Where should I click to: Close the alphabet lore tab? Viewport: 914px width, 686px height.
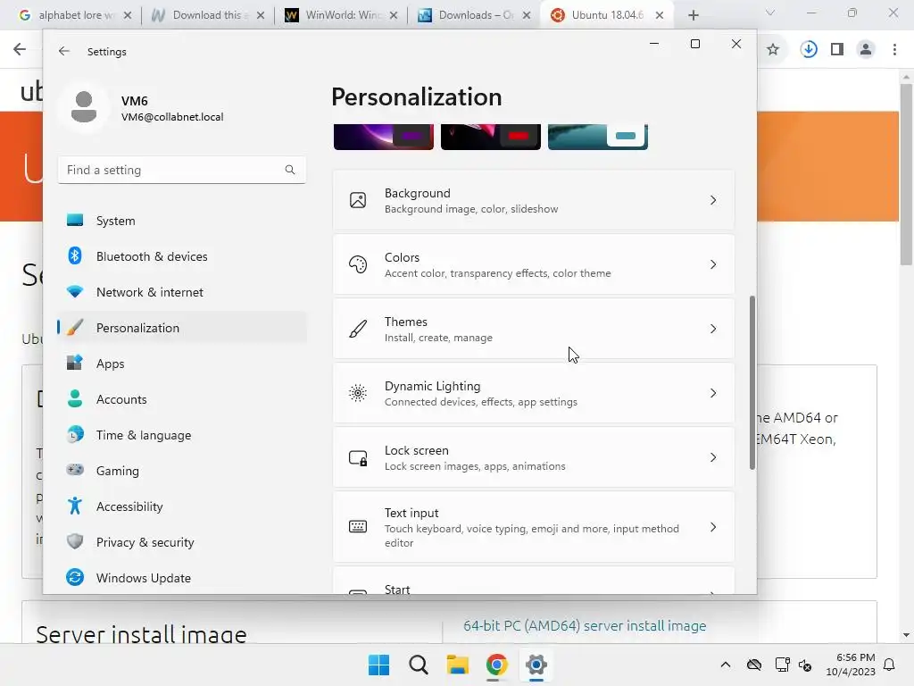pyautogui.click(x=128, y=15)
